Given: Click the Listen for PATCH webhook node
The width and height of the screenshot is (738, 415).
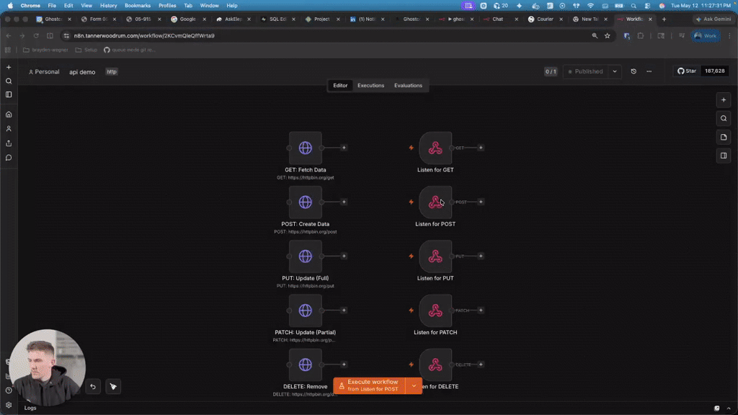Looking at the screenshot, I should click(x=435, y=310).
